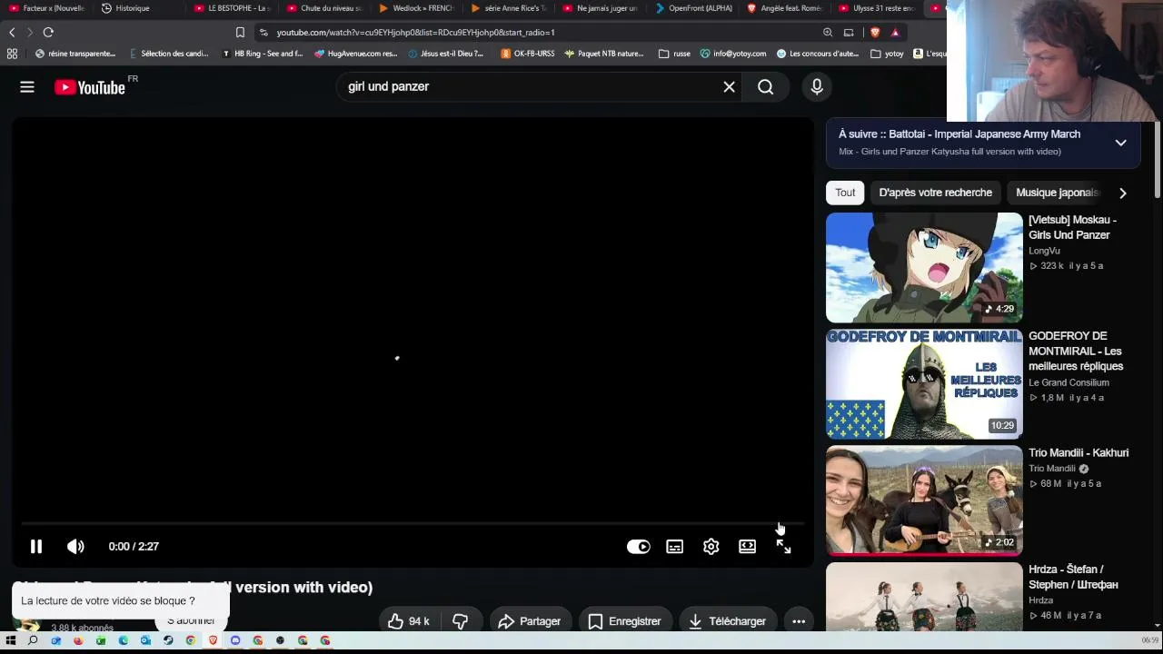Switch to theater mode
The width and height of the screenshot is (1163, 654).
pyautogui.click(x=747, y=546)
